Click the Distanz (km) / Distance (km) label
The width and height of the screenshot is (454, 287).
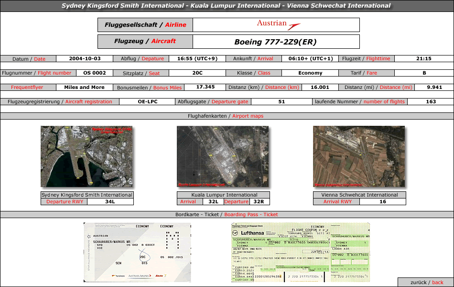point(263,87)
